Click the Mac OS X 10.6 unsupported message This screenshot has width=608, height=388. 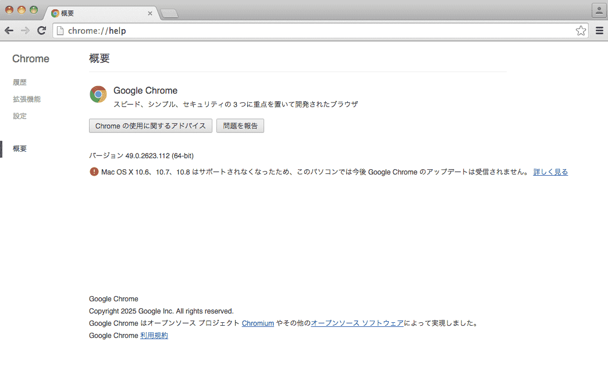click(314, 172)
